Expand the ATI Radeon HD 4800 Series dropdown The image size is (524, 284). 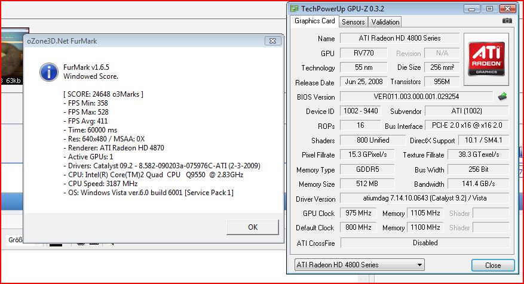pyautogui.click(x=359, y=265)
